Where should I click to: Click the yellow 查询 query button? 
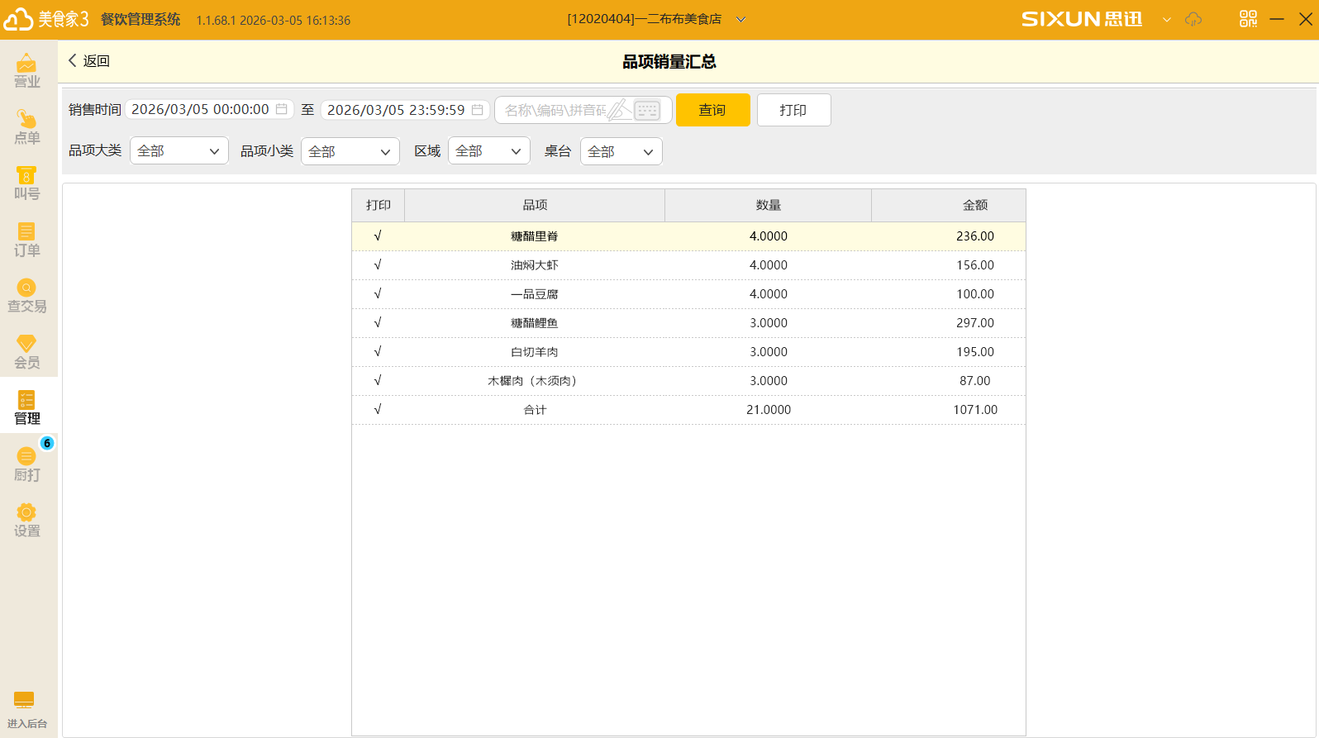coord(712,110)
